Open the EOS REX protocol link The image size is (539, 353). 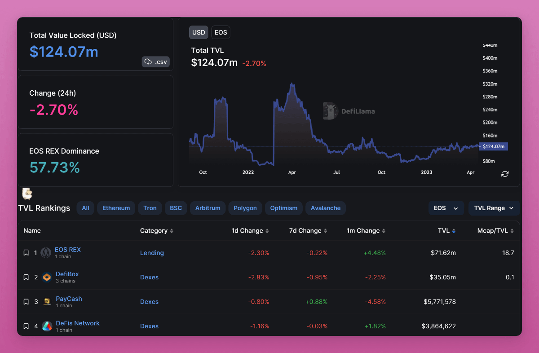67,250
